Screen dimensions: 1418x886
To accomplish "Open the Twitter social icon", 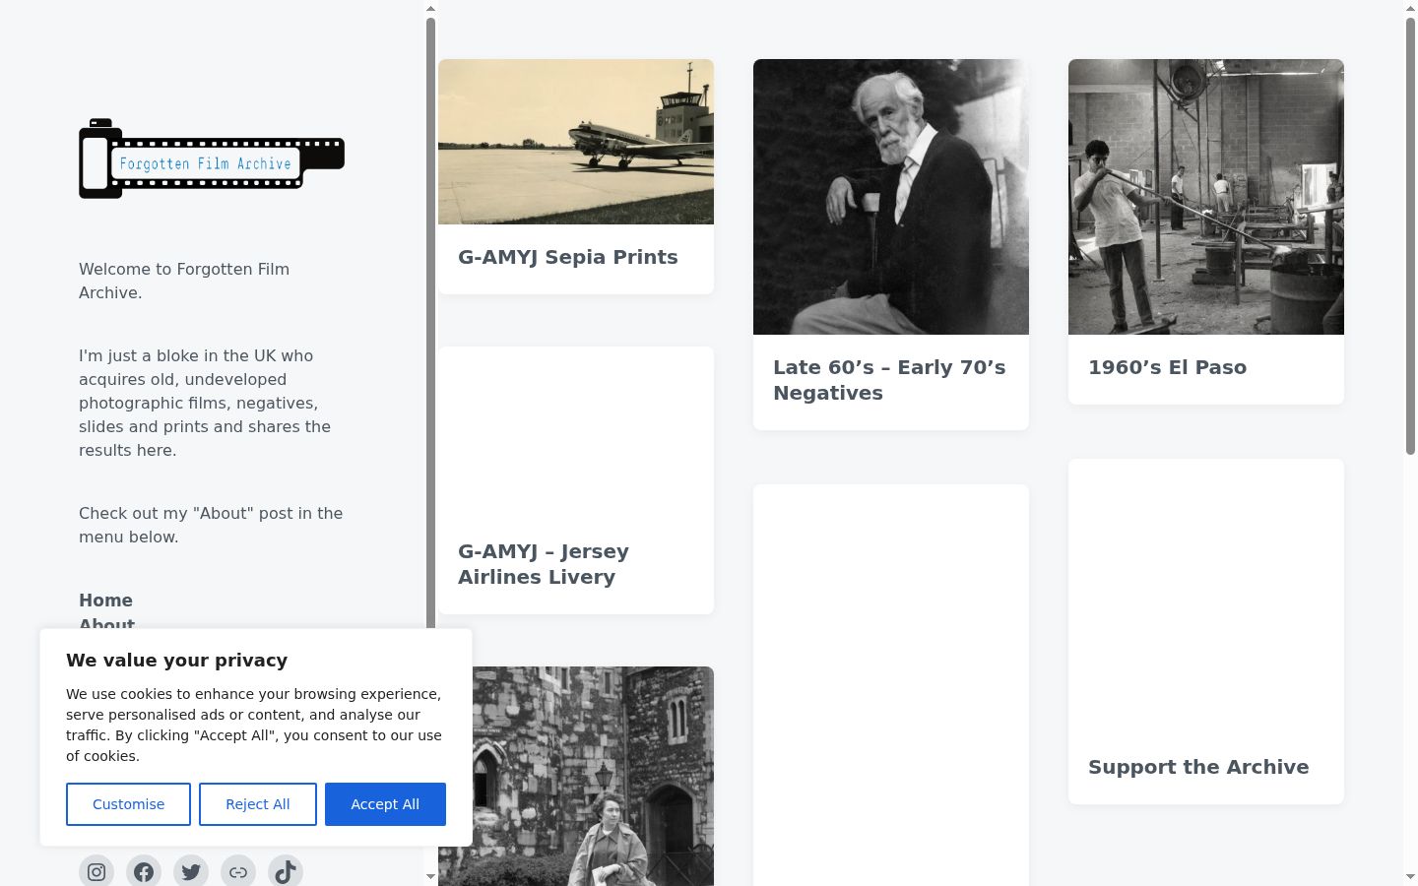I will tap(191, 871).
